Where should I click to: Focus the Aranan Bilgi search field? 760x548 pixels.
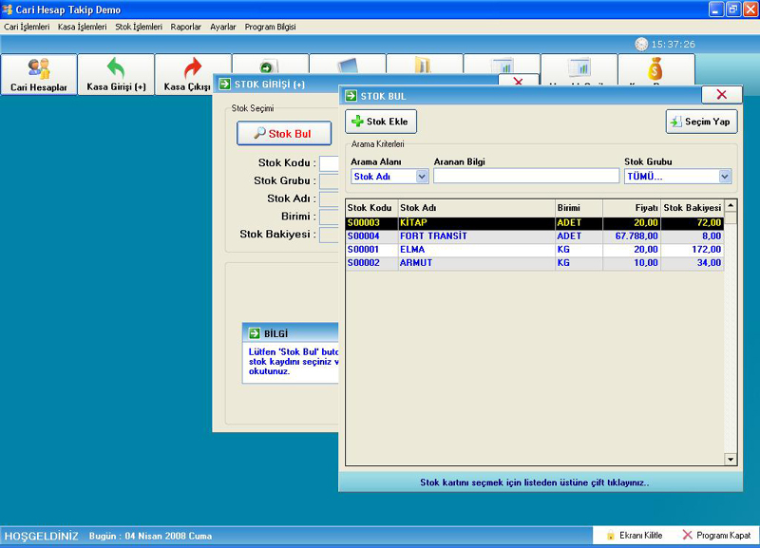tap(525, 176)
